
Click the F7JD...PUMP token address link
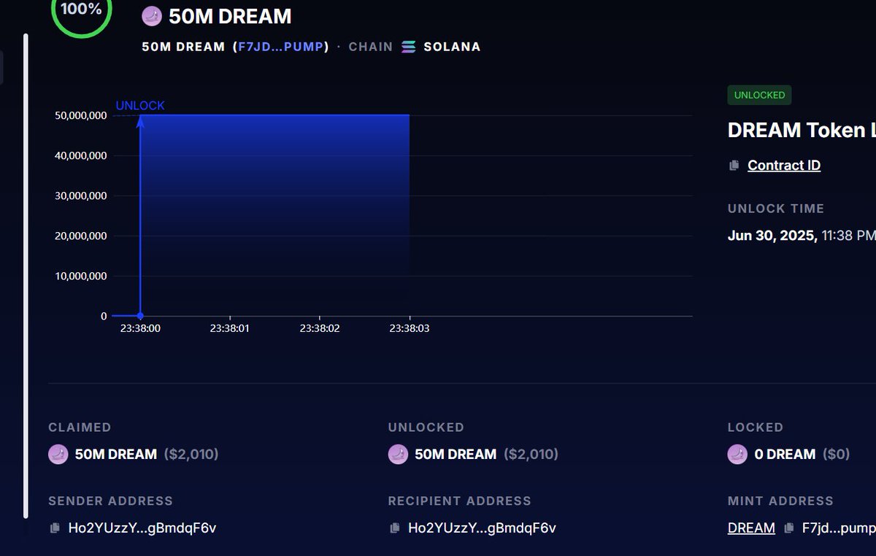point(281,47)
